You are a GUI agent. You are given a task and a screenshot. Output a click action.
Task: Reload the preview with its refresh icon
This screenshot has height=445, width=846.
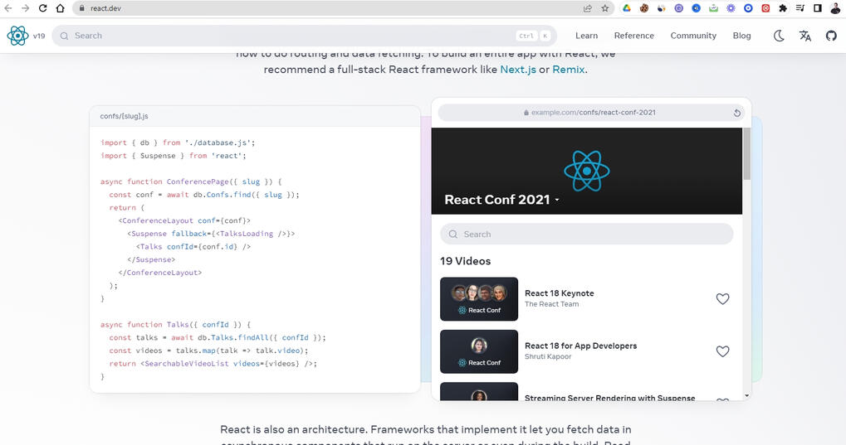click(x=736, y=113)
